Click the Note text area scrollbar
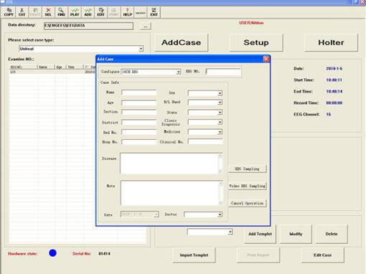Viewport: 366px width, 274px height. [x=220, y=193]
